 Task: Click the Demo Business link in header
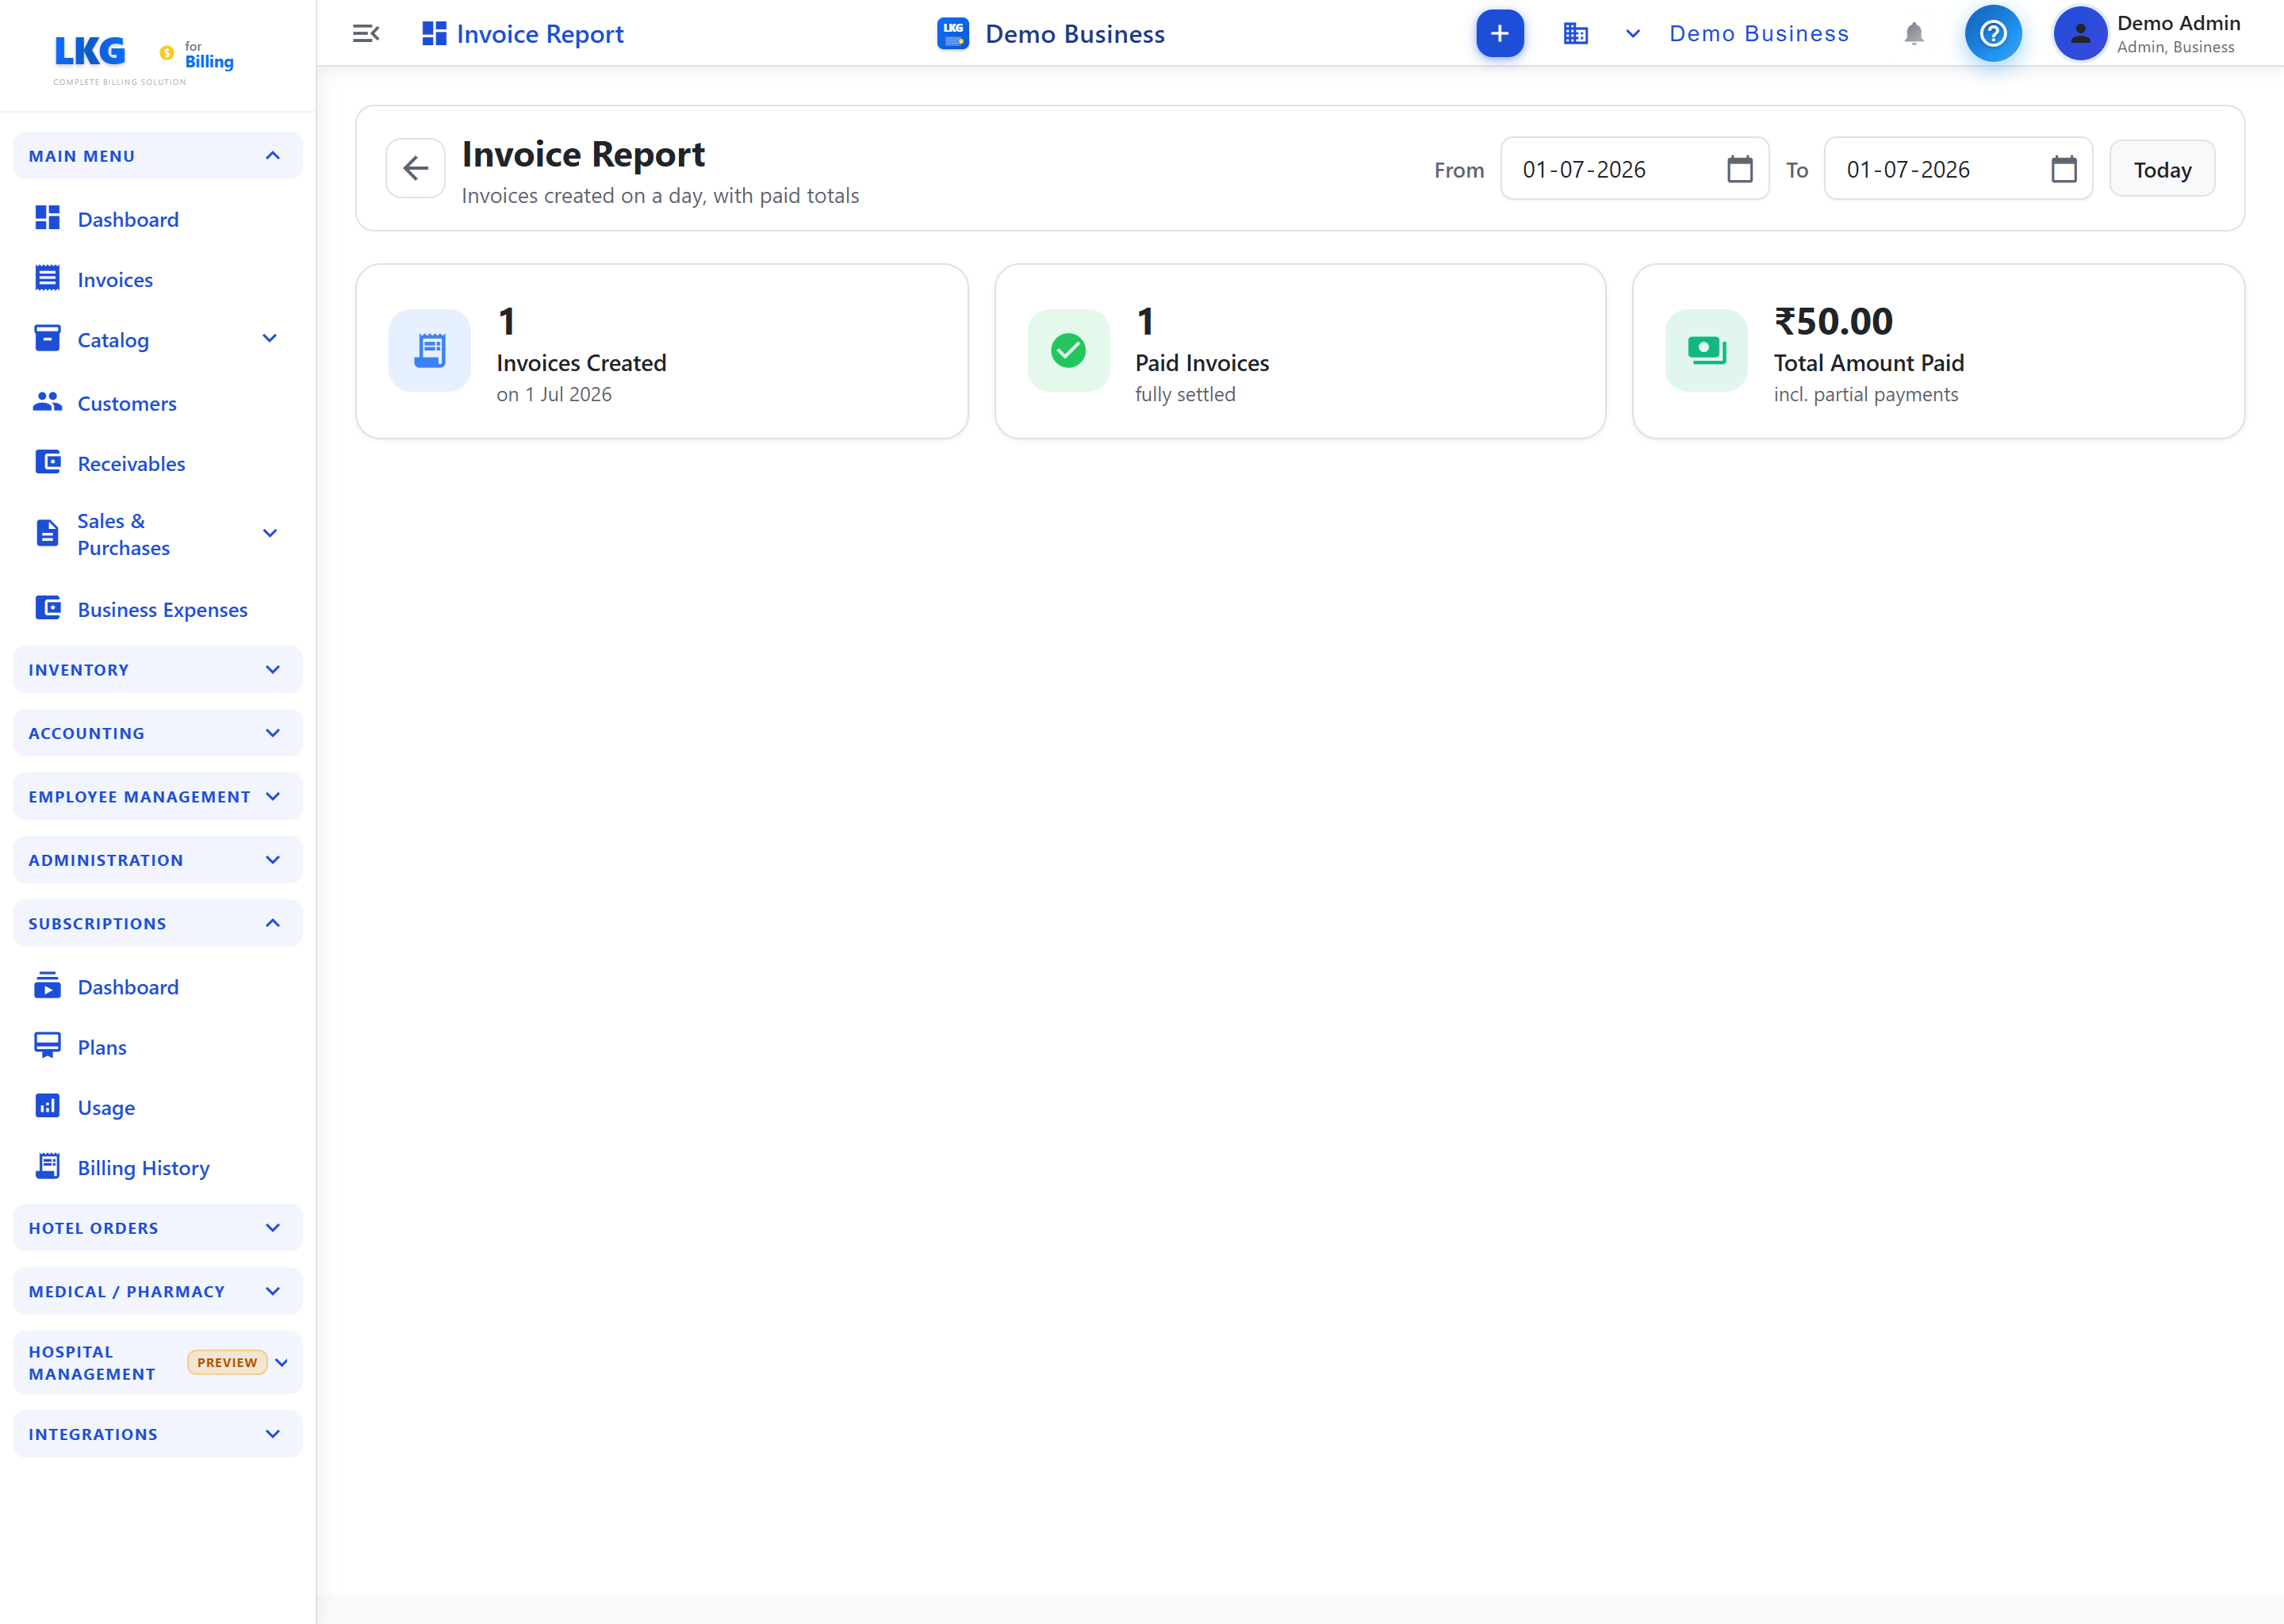[1759, 33]
